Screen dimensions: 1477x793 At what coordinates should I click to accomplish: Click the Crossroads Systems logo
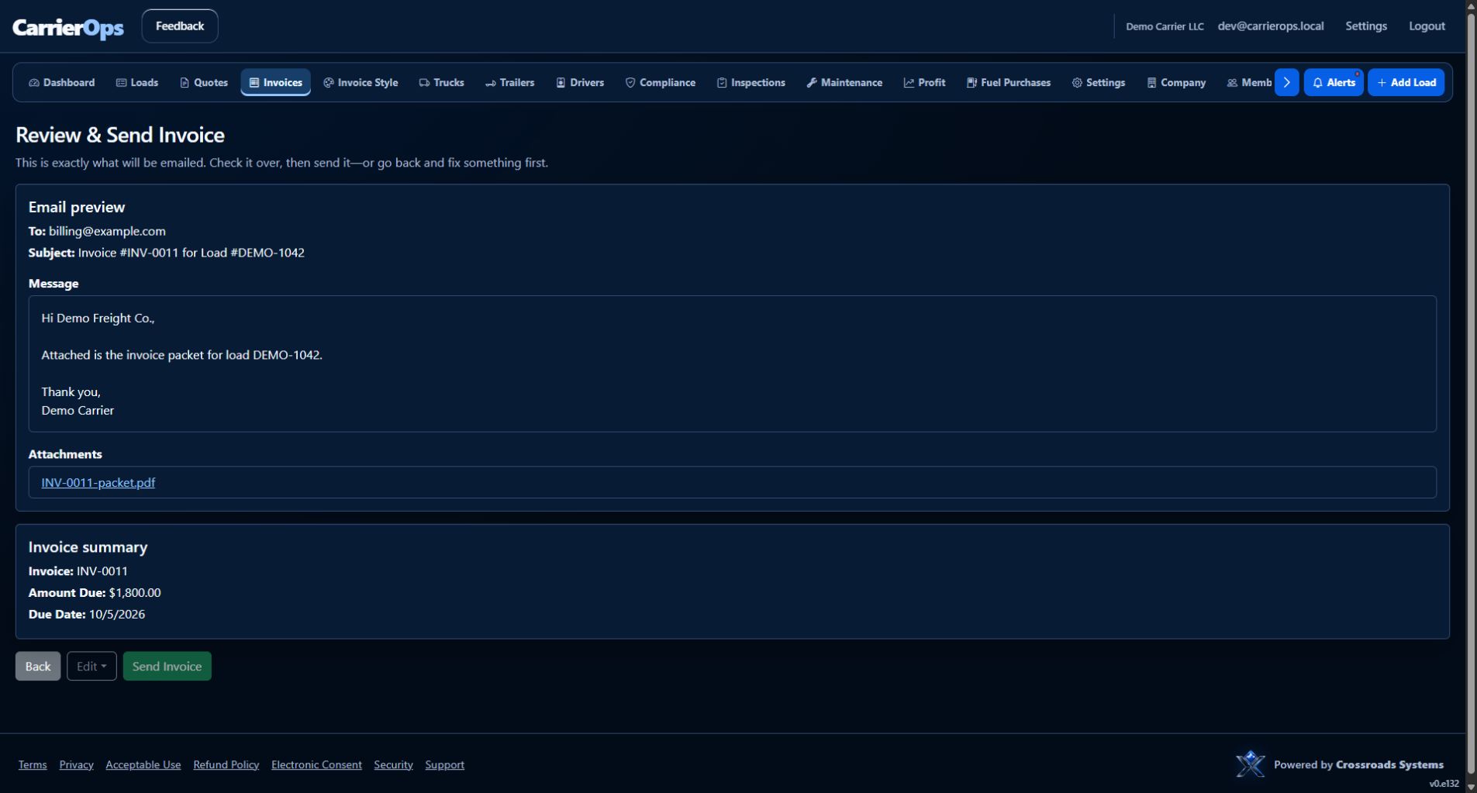[x=1250, y=764]
